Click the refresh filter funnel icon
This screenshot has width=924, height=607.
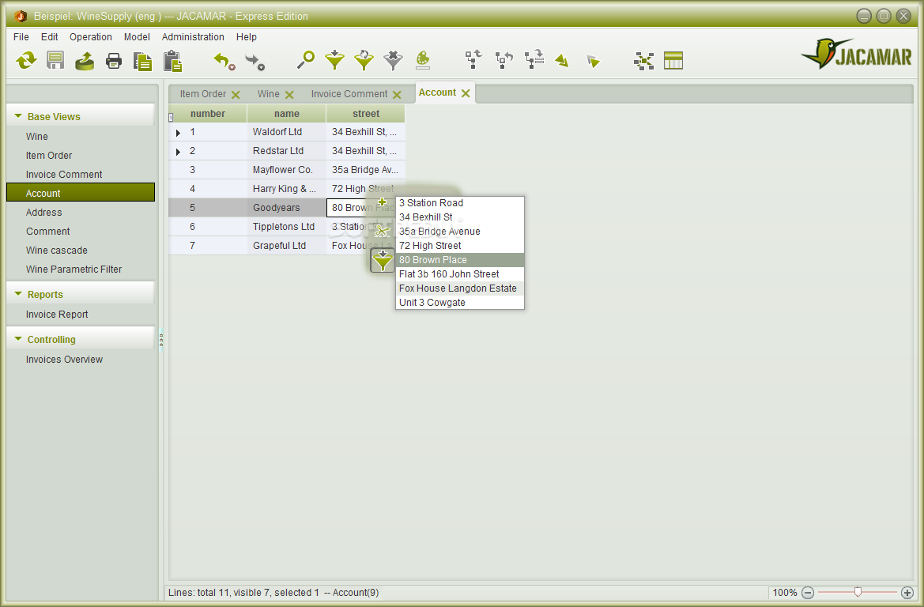click(364, 60)
